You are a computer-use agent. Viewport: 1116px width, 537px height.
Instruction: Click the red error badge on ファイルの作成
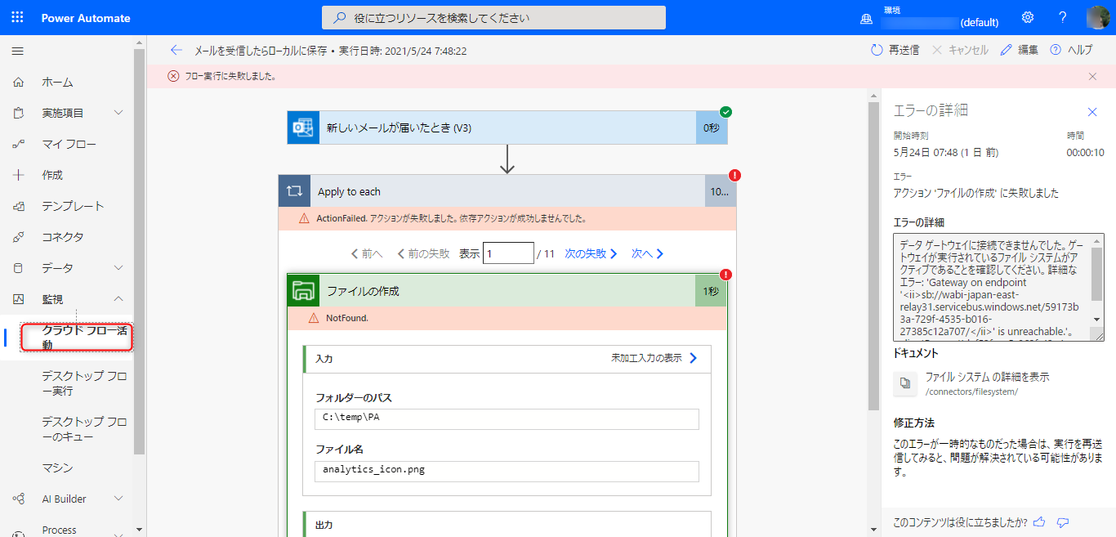[x=726, y=275]
